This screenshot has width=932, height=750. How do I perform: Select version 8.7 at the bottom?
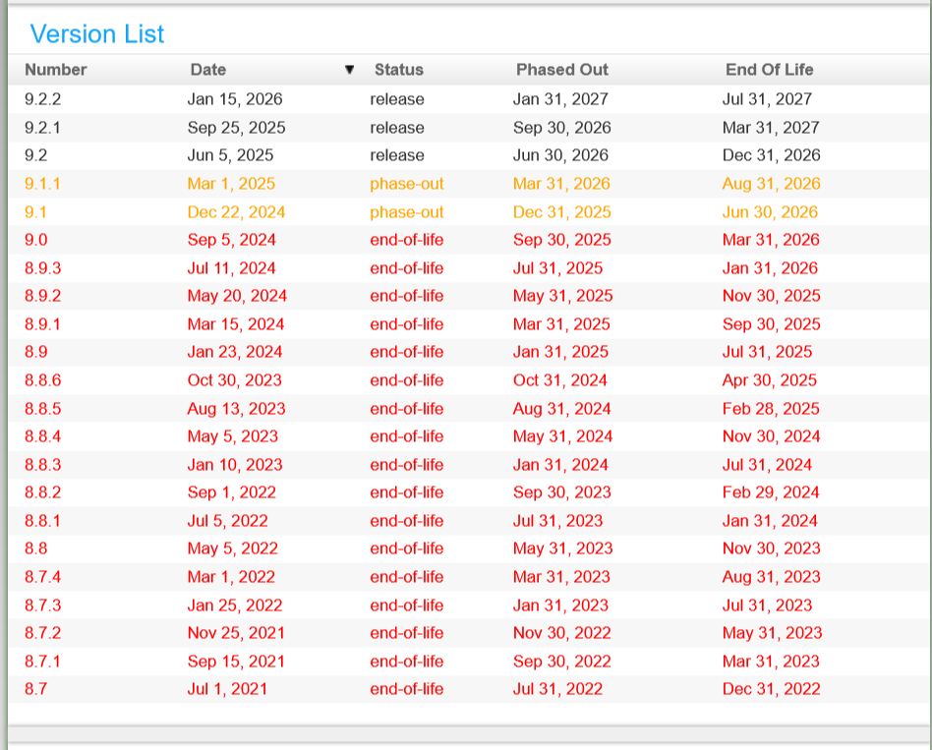click(35, 689)
